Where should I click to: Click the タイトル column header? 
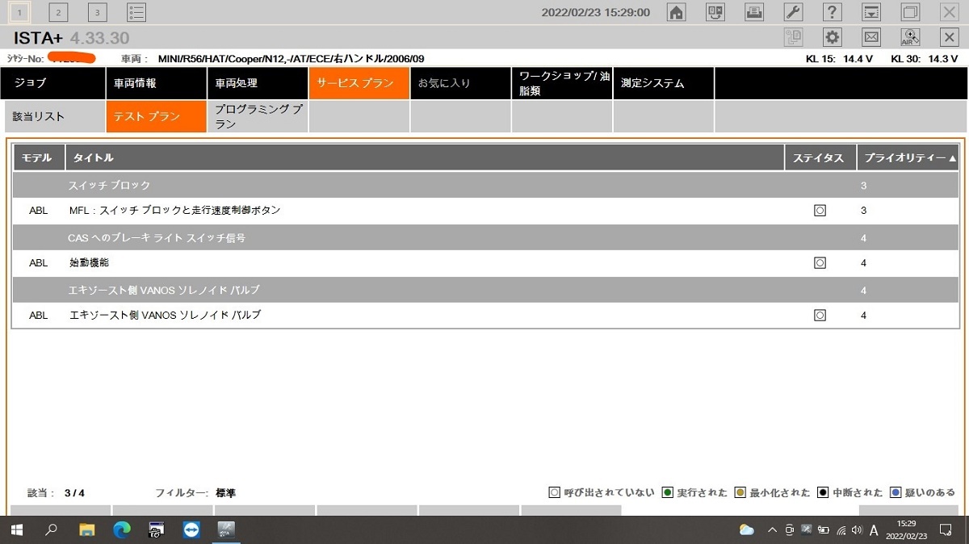coord(425,158)
